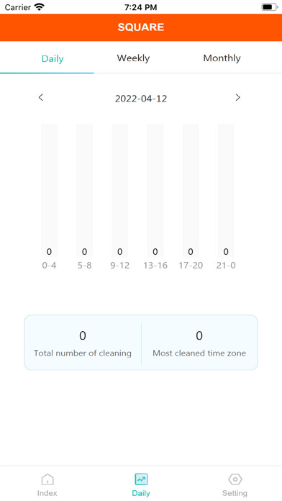Open the Setting hexagon icon
This screenshot has width=282, height=501.
(x=235, y=479)
